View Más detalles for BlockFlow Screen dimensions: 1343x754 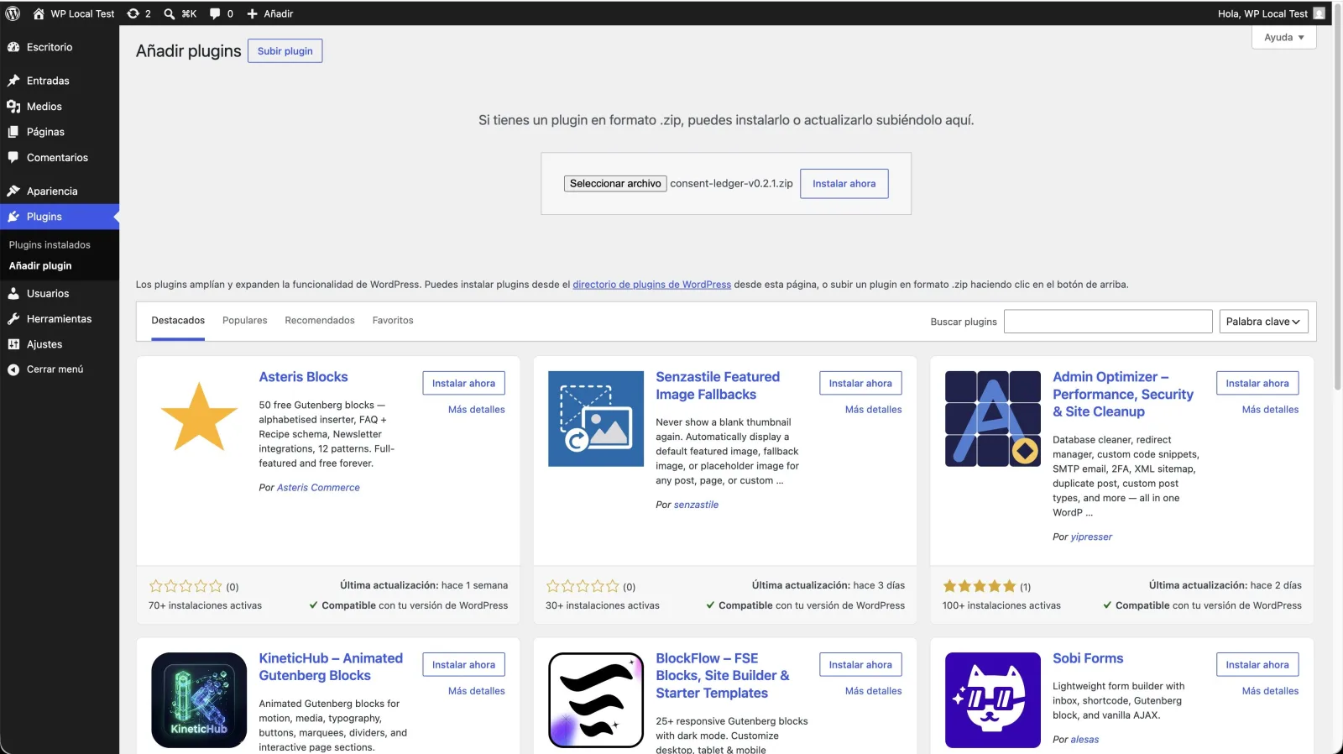click(x=873, y=691)
